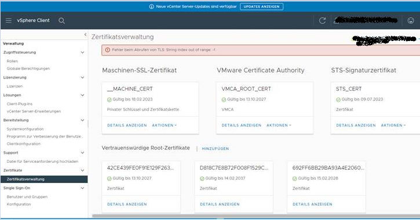The image size is (420, 220).
Task: Click the green check on VMCA_ROOT_CERT
Action: (x=224, y=99)
